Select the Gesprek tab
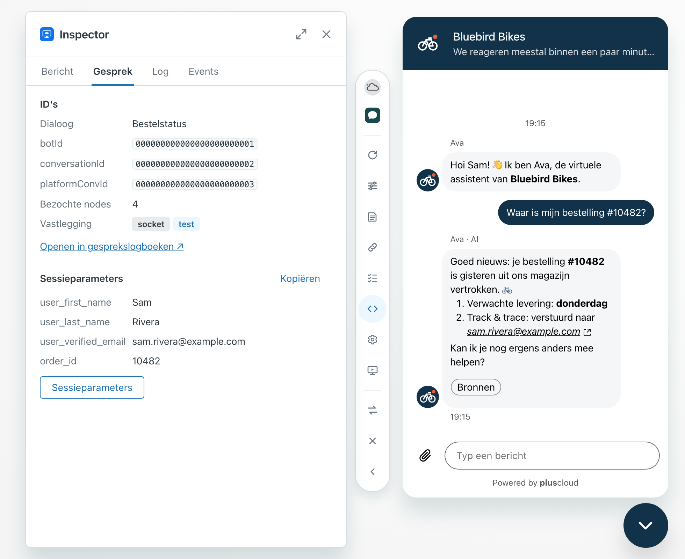The width and height of the screenshot is (685, 559). (x=113, y=72)
